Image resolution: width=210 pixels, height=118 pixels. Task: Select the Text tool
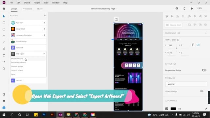pyautogui.click(x=4, y=55)
